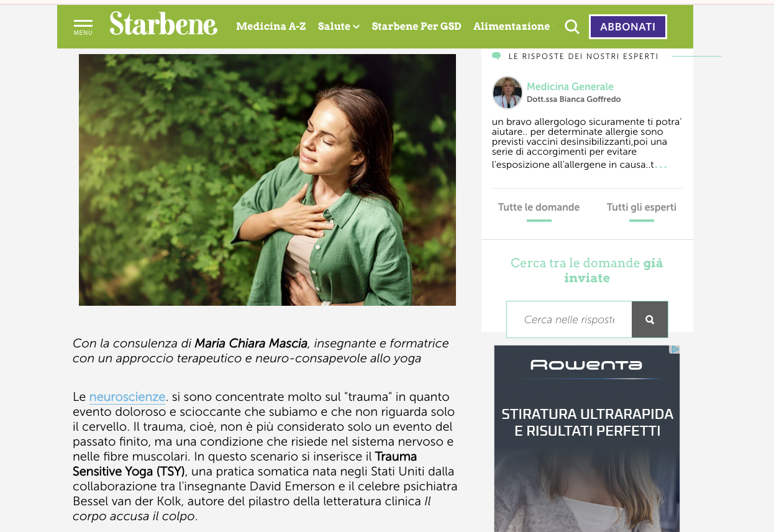
Task: Go to Alimentazione section
Action: point(511,26)
